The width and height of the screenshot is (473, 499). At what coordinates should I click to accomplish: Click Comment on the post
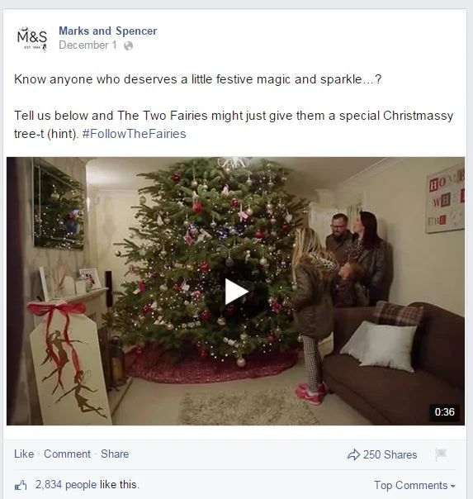tap(67, 454)
